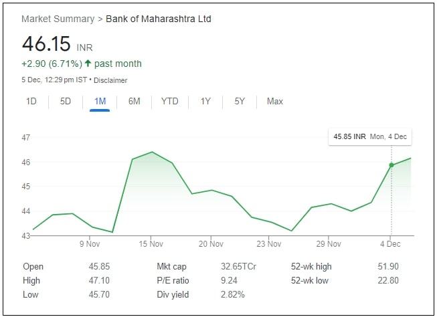
Task: Click the Bank of Maharashtra Ltd title
Action: click(x=159, y=19)
